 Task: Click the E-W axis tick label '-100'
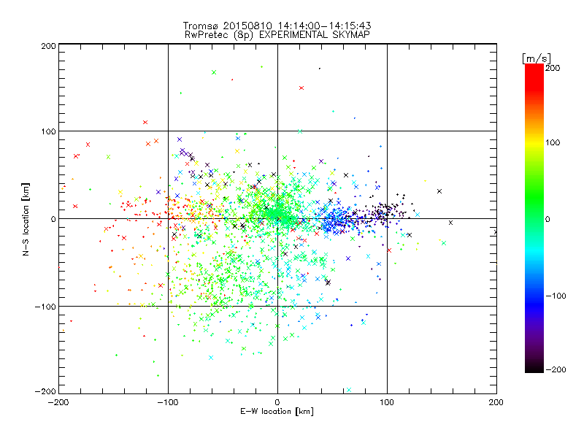[168, 402]
